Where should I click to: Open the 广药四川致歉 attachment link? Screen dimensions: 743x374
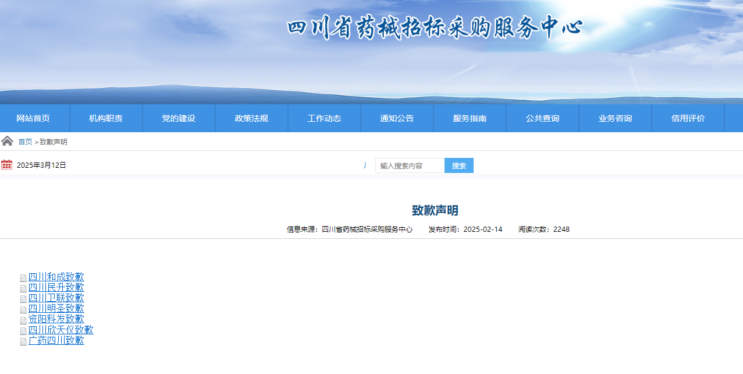pyautogui.click(x=56, y=340)
